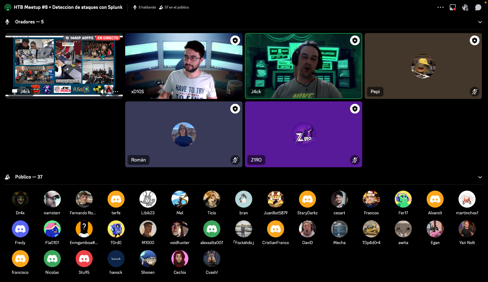Click the moderator star badge on xD10S tile

pos(235,40)
